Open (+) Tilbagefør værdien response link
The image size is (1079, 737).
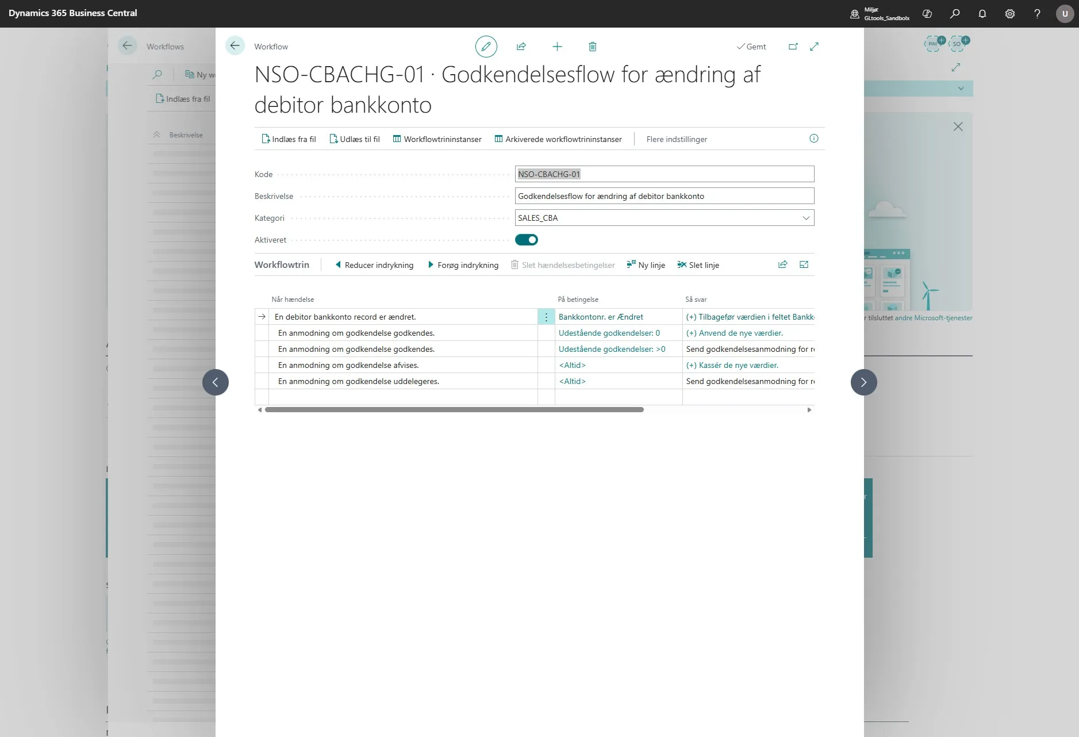point(750,317)
